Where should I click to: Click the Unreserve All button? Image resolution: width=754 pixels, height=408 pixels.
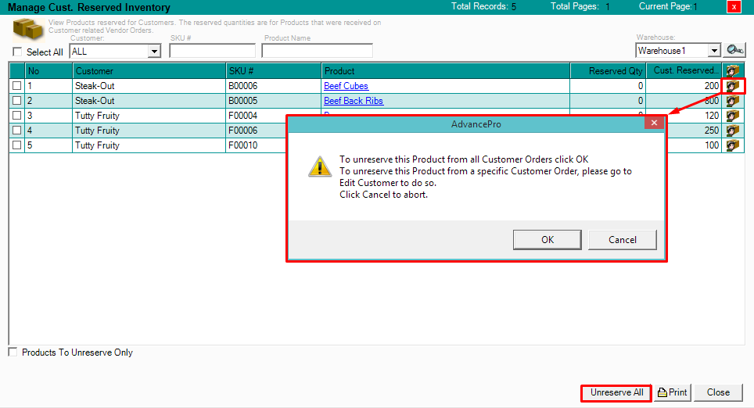point(616,392)
